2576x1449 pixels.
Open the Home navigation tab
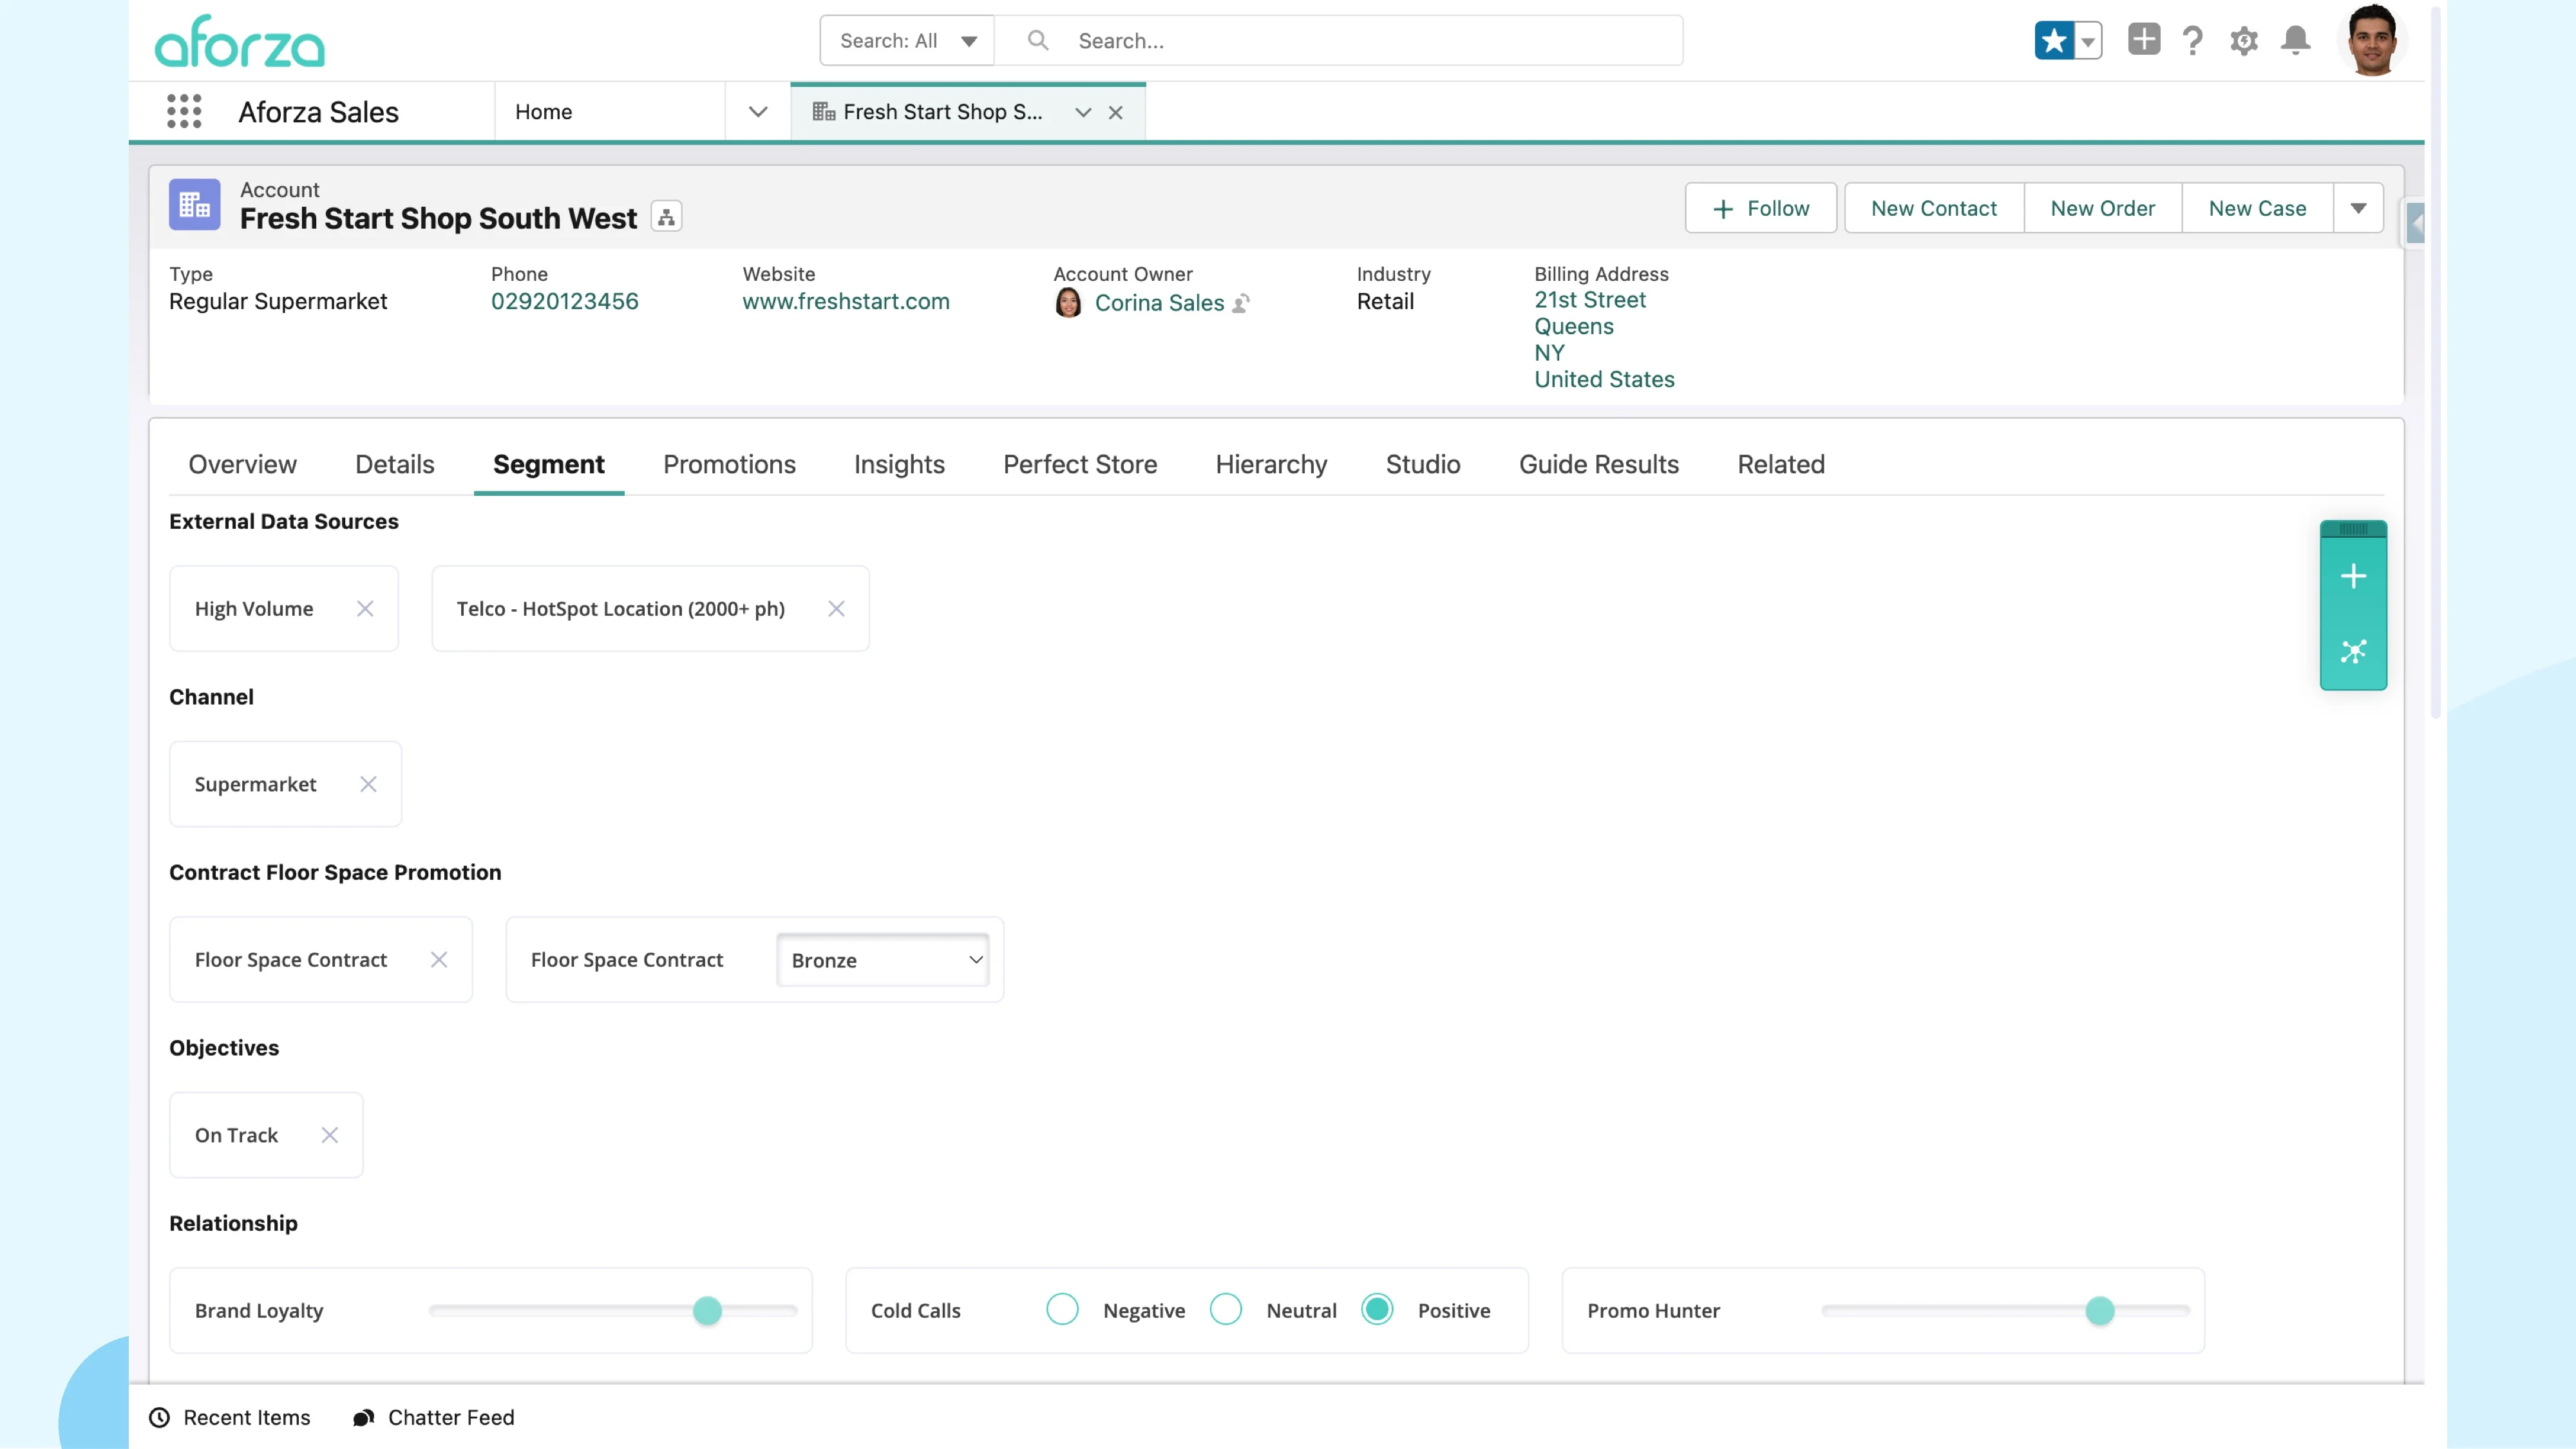point(610,112)
